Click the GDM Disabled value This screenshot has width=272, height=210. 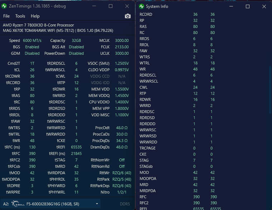click(32, 53)
